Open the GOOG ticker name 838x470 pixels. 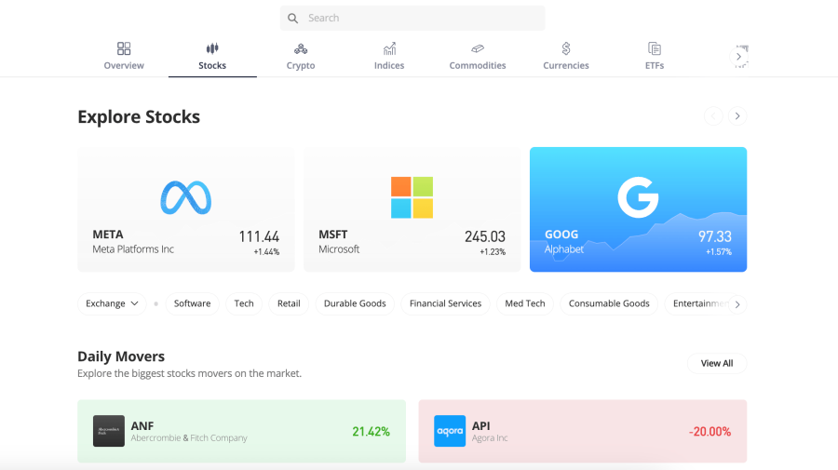click(x=561, y=235)
